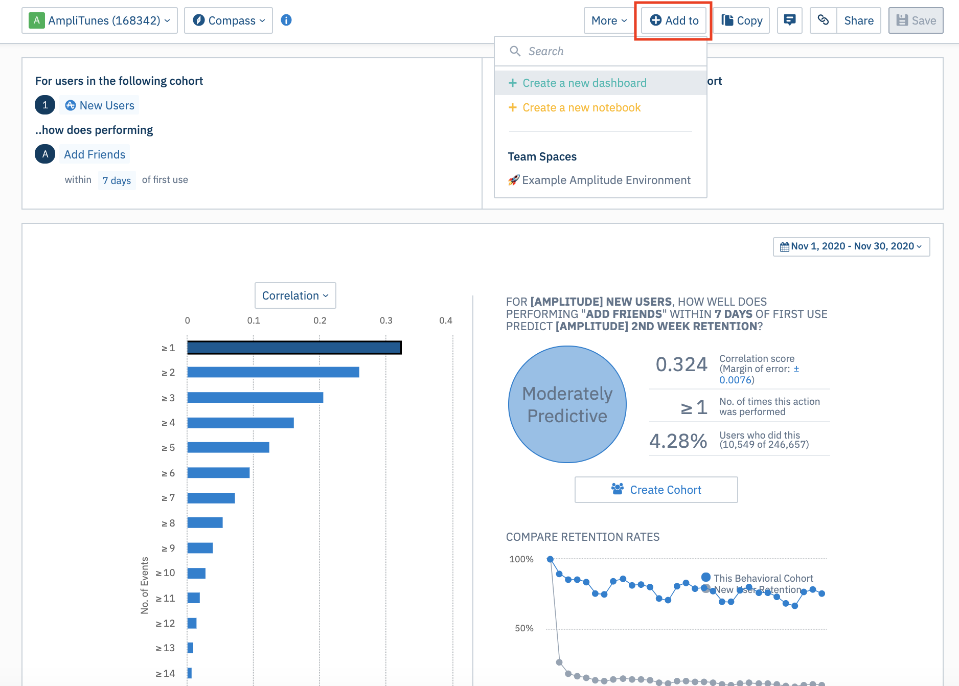Image resolution: width=959 pixels, height=686 pixels.
Task: Click the people icon on Create Cohort
Action: click(x=618, y=489)
